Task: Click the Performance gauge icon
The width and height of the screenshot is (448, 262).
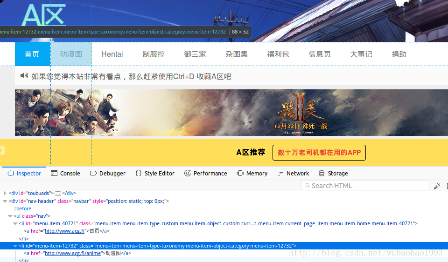Action: point(188,173)
